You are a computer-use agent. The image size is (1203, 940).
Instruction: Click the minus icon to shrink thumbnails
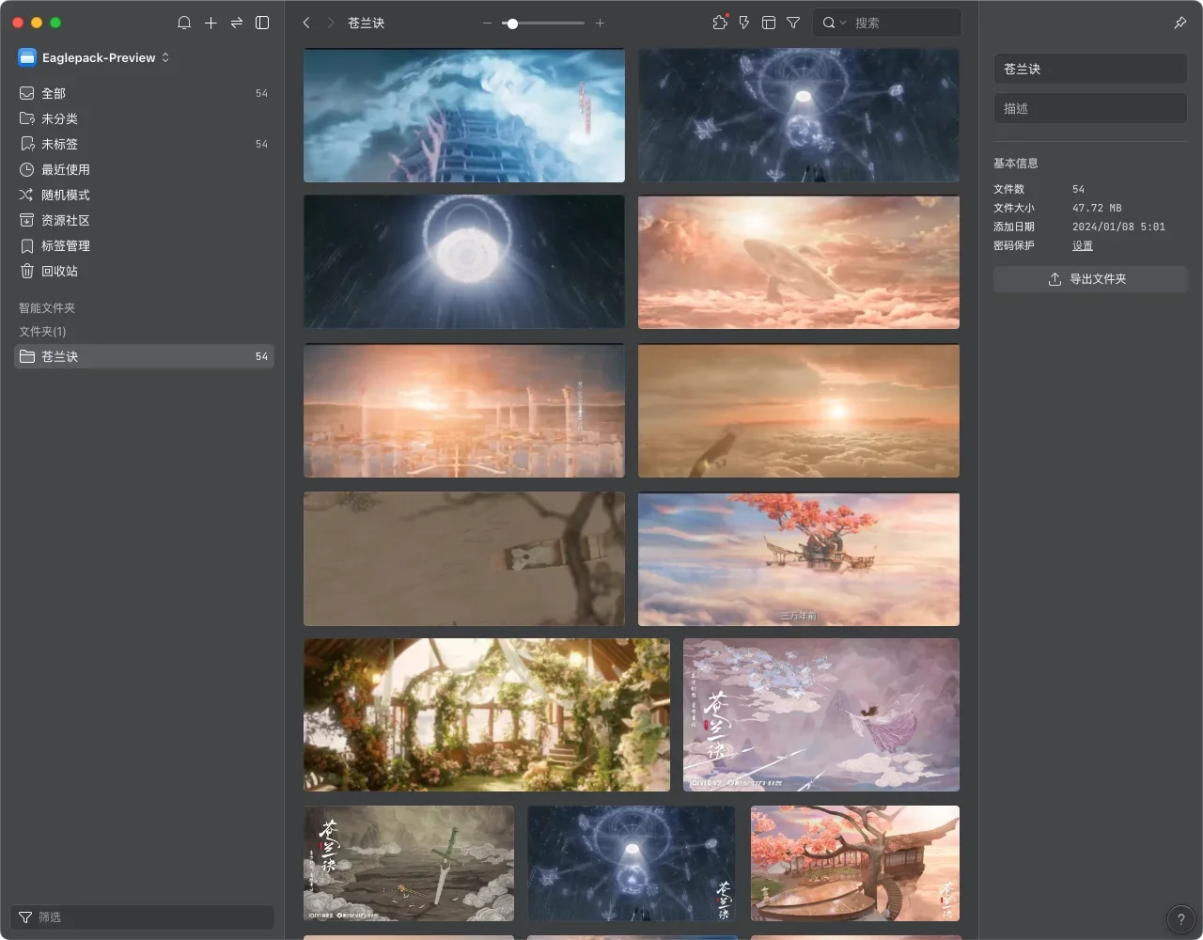click(487, 23)
